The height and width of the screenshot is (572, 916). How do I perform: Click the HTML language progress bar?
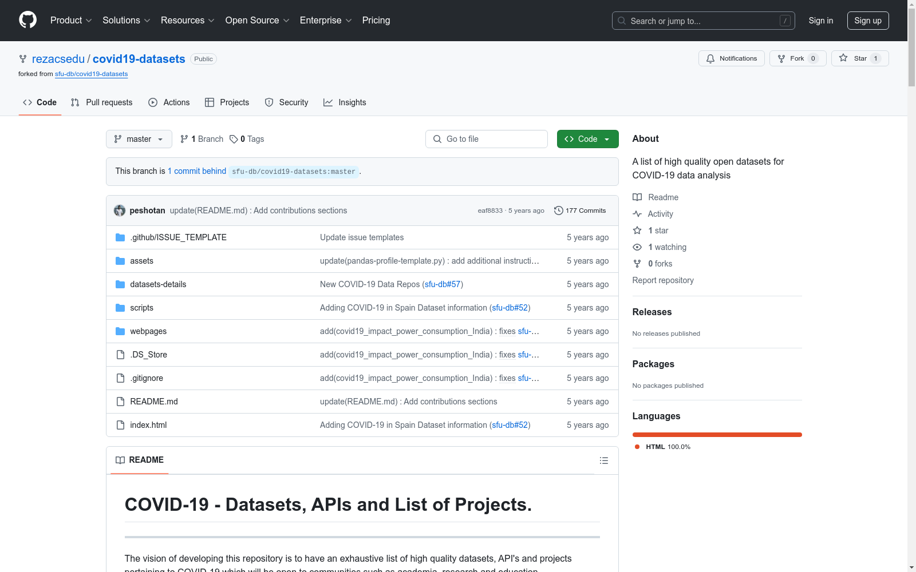pos(717,435)
